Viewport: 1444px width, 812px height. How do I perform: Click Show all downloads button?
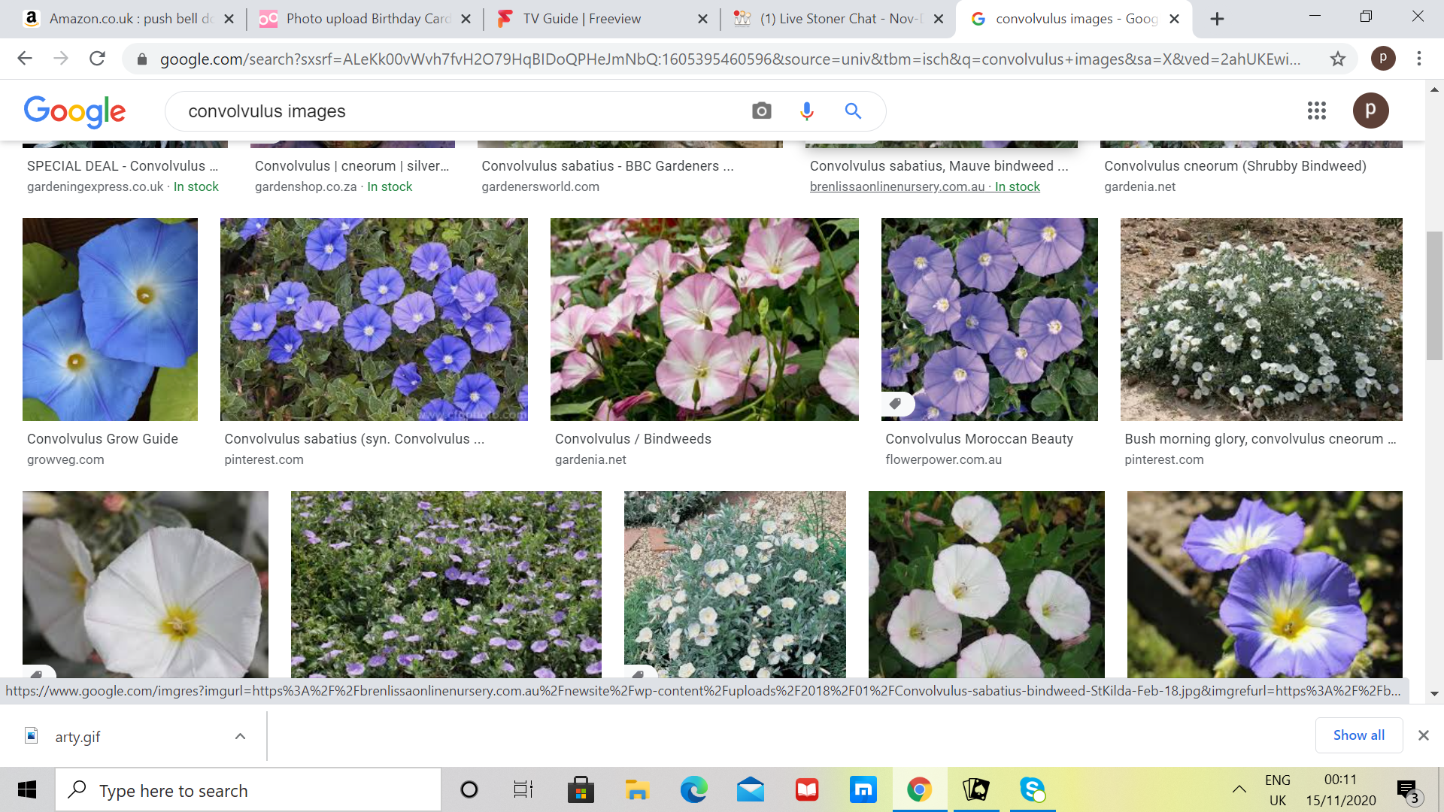tap(1358, 735)
